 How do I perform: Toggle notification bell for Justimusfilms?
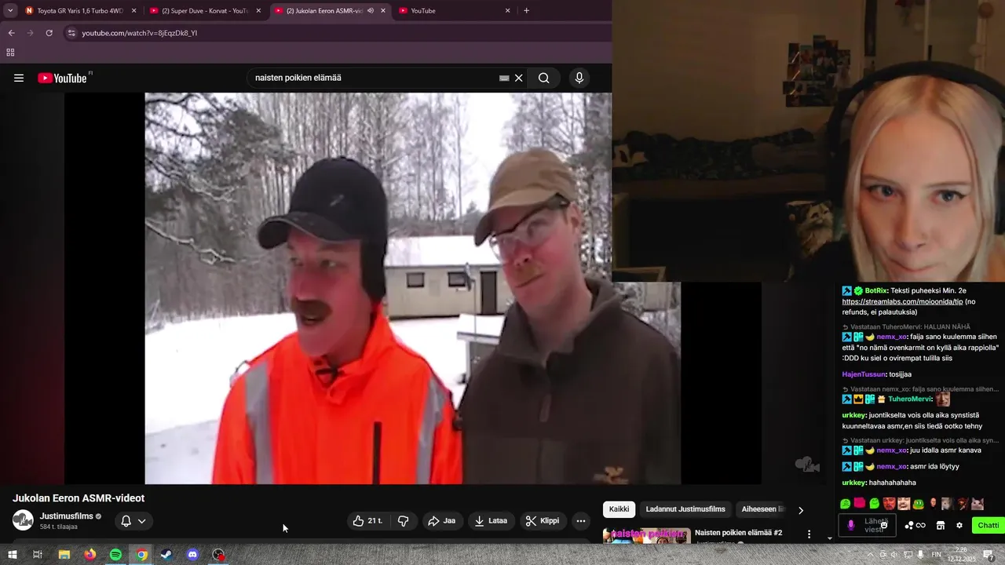pyautogui.click(x=126, y=521)
